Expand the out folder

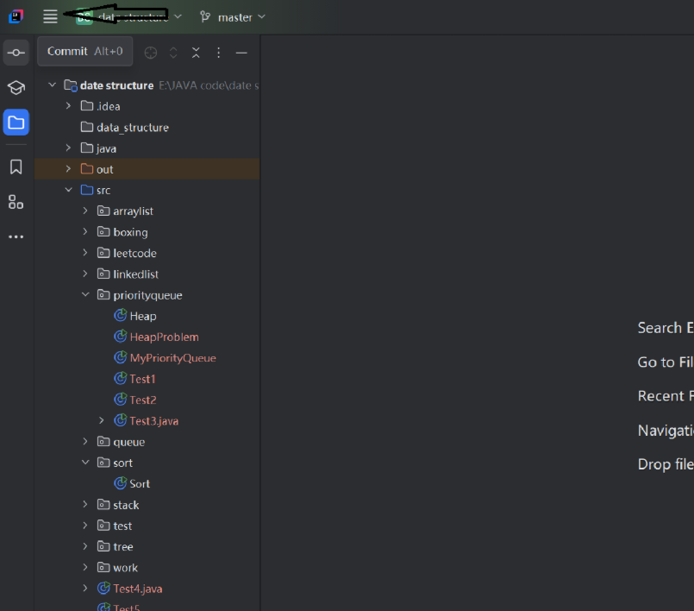[69, 169]
